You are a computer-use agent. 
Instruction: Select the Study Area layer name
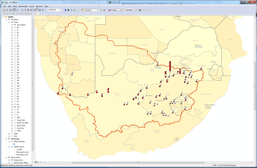click(x=18, y=160)
